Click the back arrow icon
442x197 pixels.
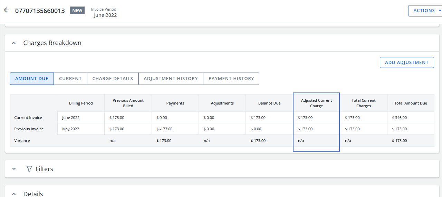coord(7,10)
